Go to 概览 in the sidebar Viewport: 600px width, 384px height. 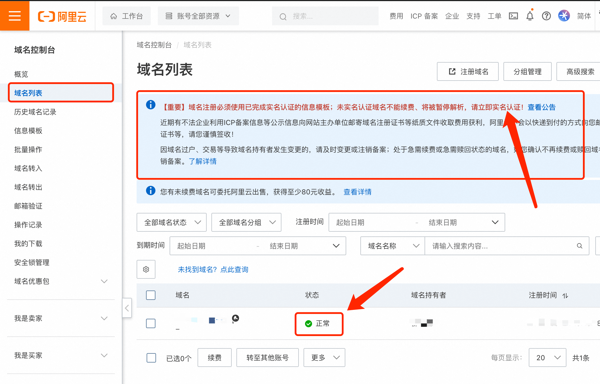pyautogui.click(x=21, y=74)
